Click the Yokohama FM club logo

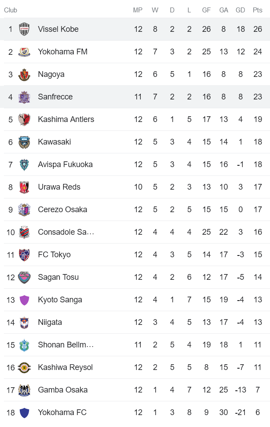point(24,52)
